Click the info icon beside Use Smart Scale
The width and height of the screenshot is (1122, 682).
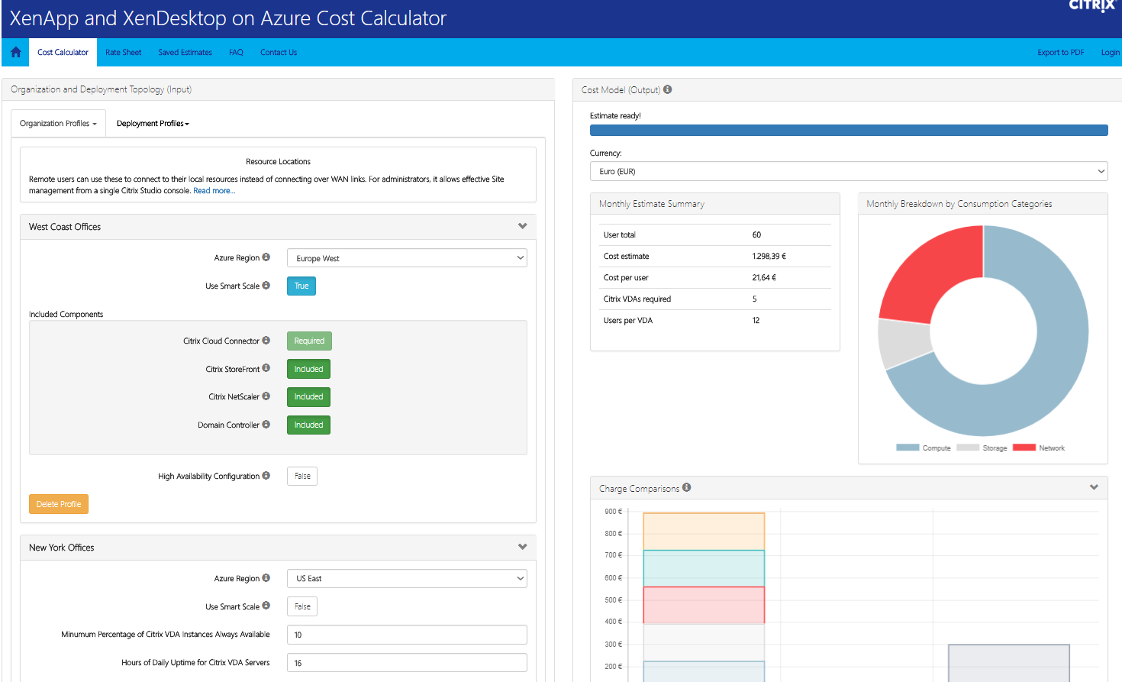coord(268,285)
